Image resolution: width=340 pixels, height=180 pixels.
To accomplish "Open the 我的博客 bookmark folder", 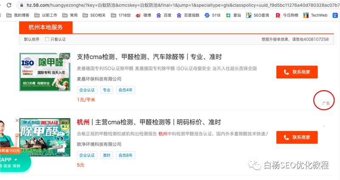I will pyautogui.click(x=18, y=15).
